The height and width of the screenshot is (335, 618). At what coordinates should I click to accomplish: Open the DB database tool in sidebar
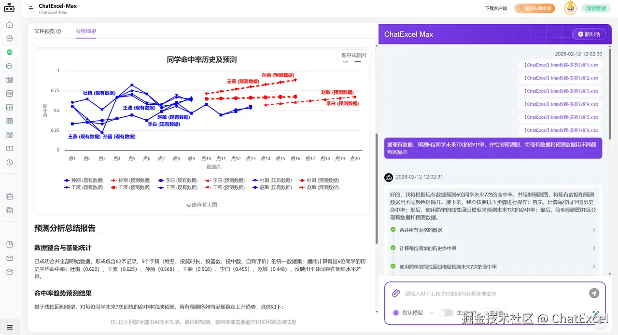coord(11,93)
